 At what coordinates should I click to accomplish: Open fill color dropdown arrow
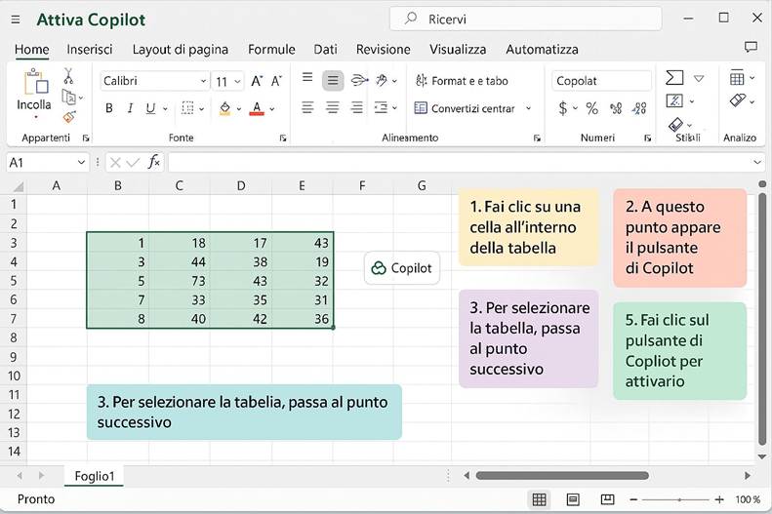click(239, 108)
